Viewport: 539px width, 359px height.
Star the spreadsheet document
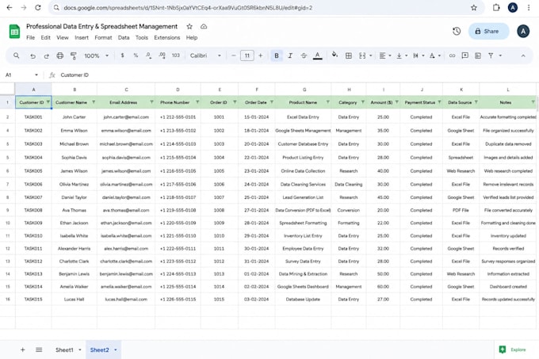pos(189,26)
